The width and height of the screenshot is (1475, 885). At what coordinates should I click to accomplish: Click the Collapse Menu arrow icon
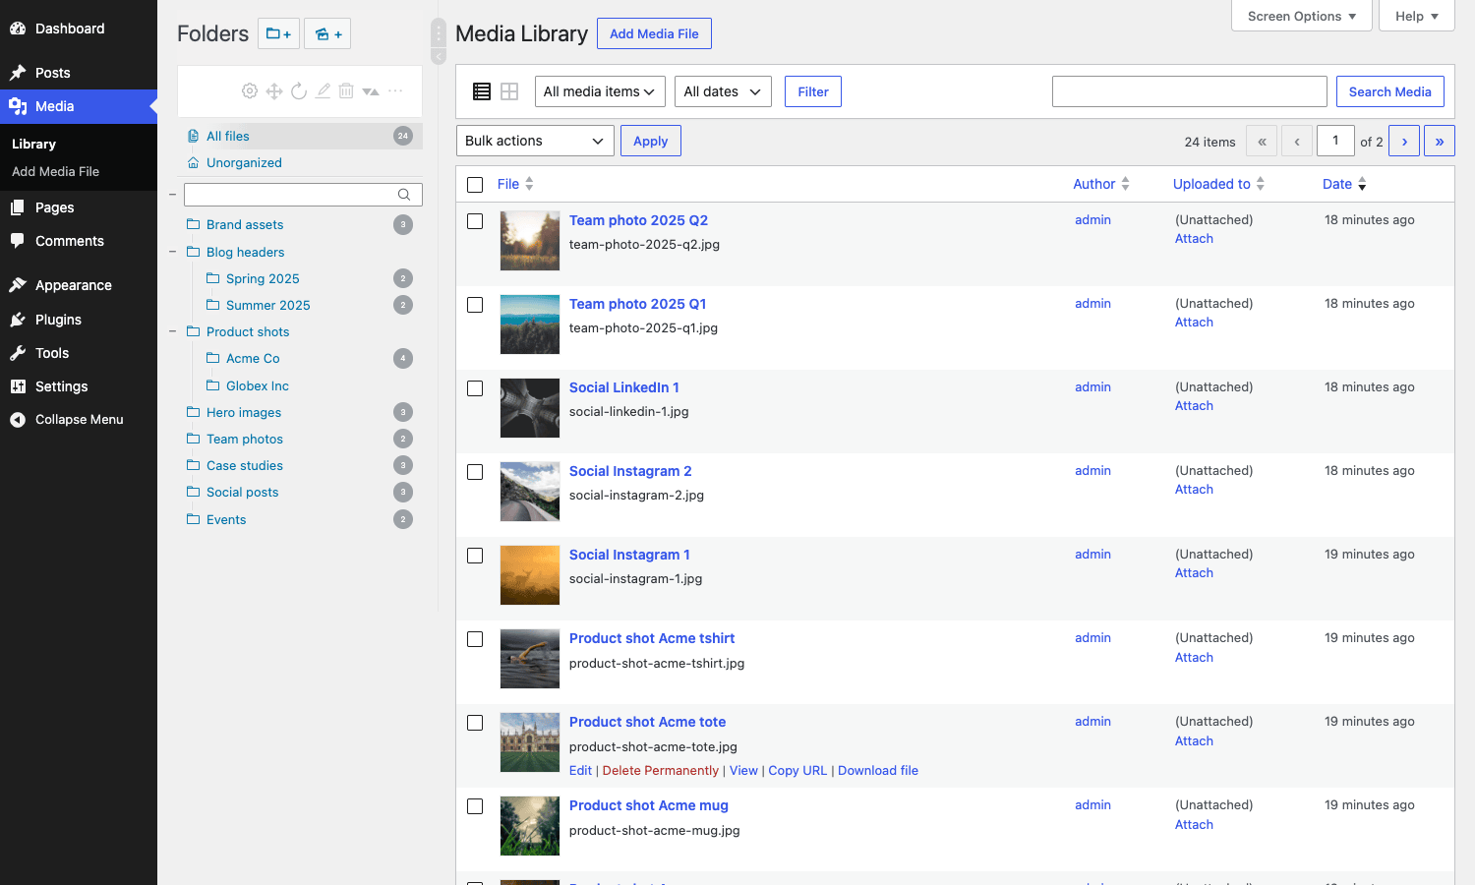(18, 420)
